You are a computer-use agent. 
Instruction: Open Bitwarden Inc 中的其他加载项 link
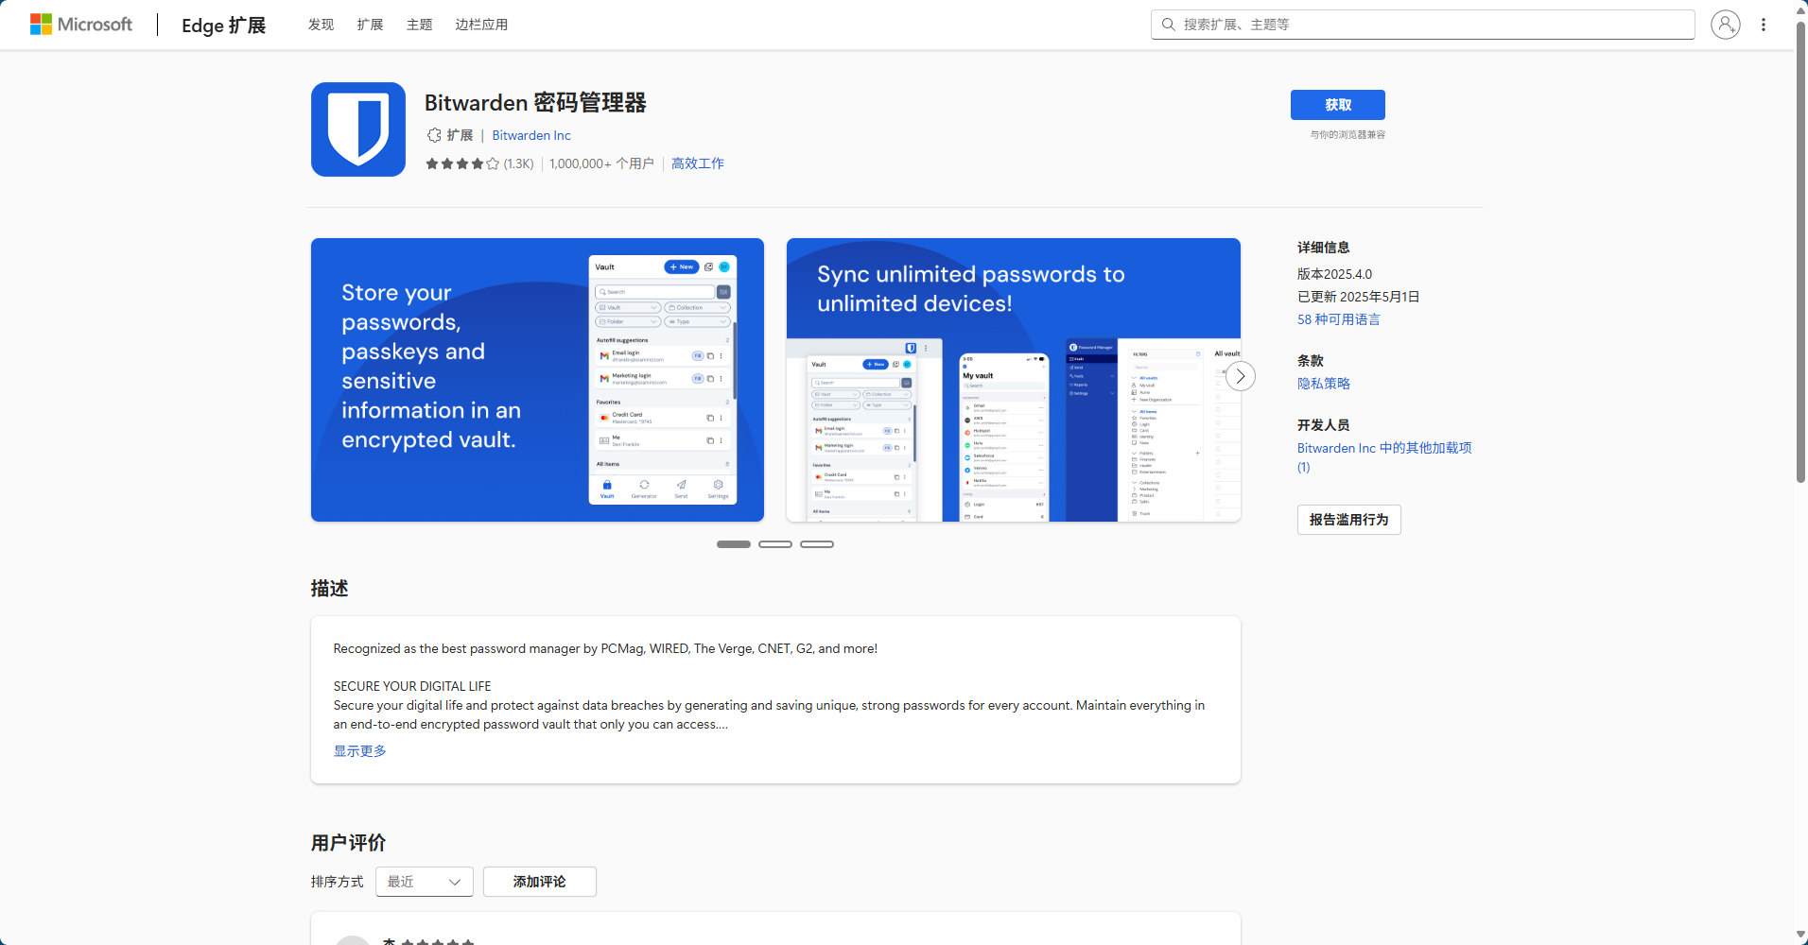click(1384, 457)
